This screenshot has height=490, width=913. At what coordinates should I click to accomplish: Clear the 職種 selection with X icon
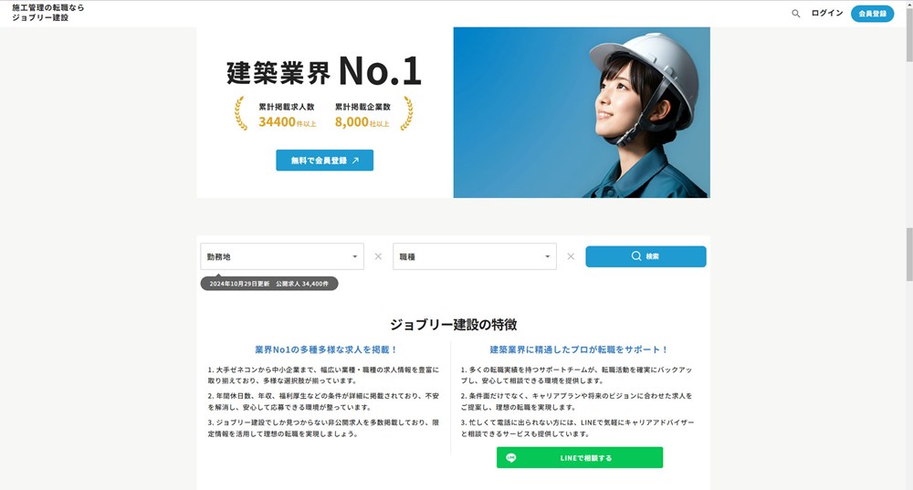pos(571,256)
